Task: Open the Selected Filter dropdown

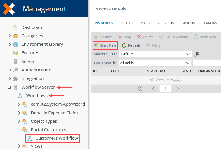Action: (x=156, y=54)
